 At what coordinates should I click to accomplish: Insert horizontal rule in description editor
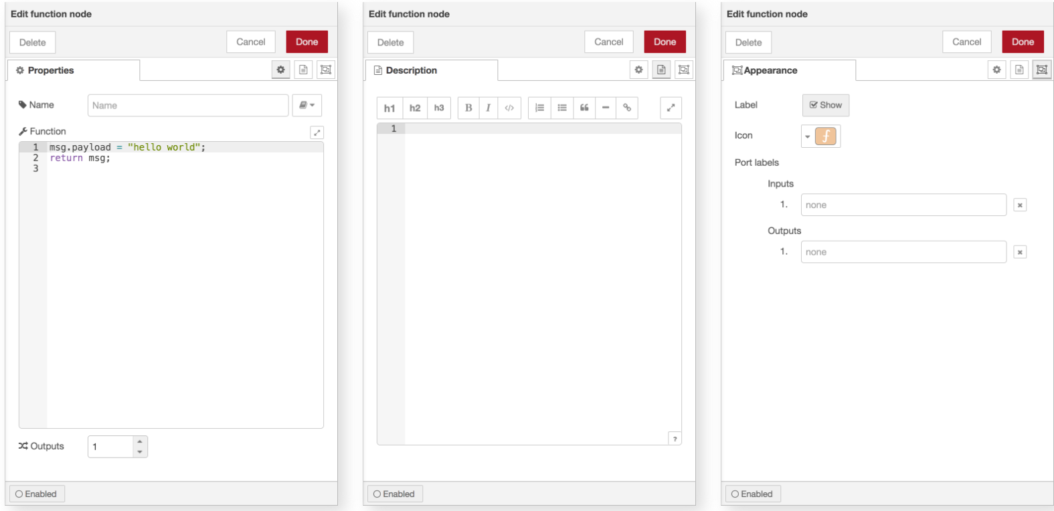pyautogui.click(x=606, y=108)
